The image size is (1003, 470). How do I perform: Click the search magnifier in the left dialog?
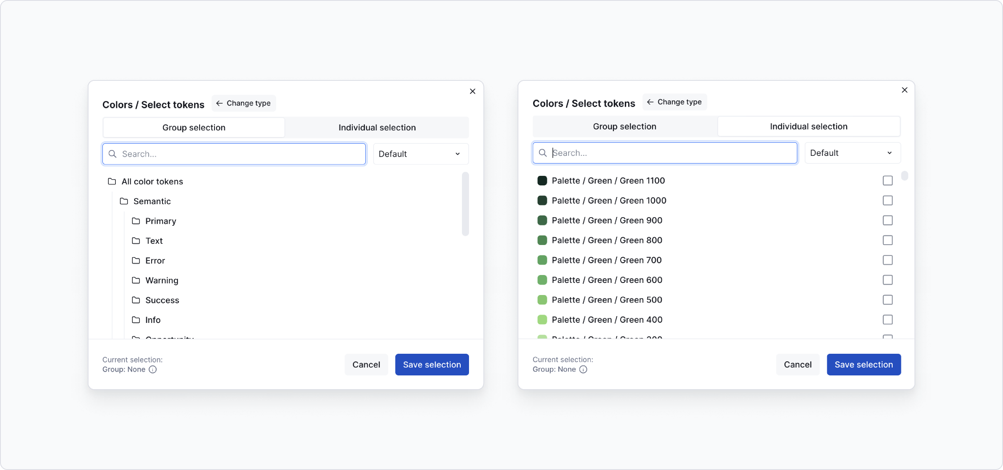[112, 154]
